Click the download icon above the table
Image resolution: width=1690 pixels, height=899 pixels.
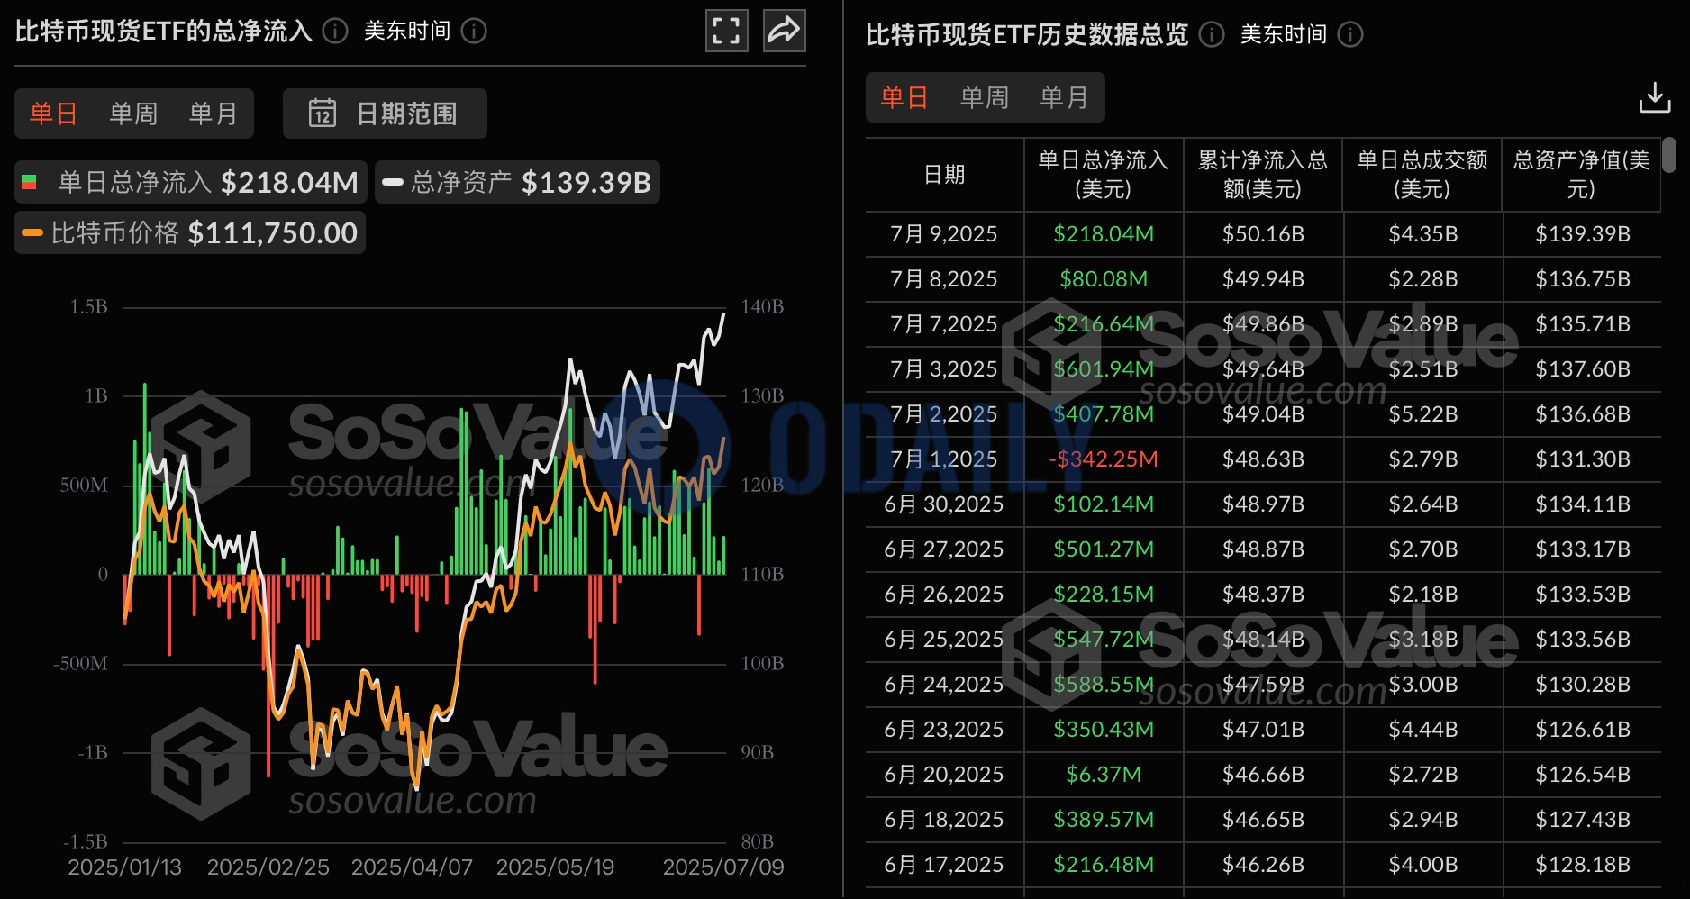pyautogui.click(x=1654, y=97)
